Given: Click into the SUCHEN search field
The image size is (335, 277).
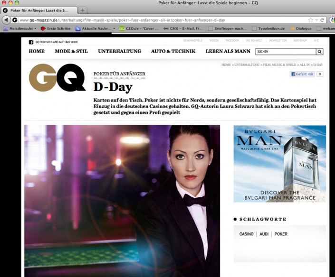Looking at the screenshot, I should tap(285, 51).
